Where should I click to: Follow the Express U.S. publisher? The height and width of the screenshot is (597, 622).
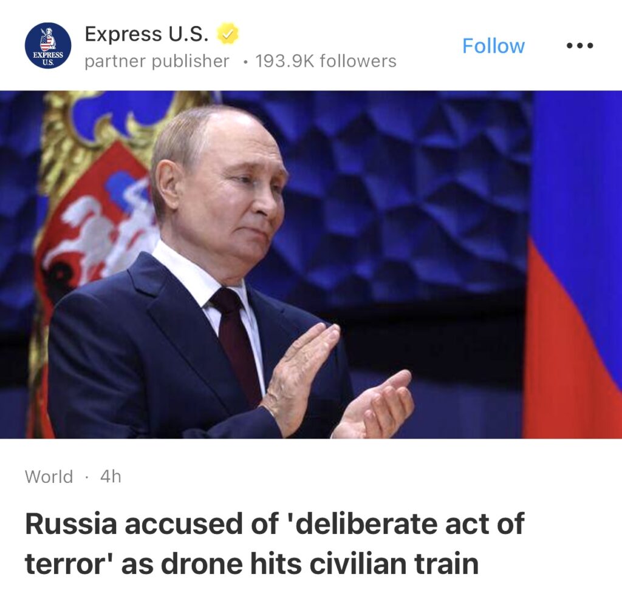tap(493, 46)
